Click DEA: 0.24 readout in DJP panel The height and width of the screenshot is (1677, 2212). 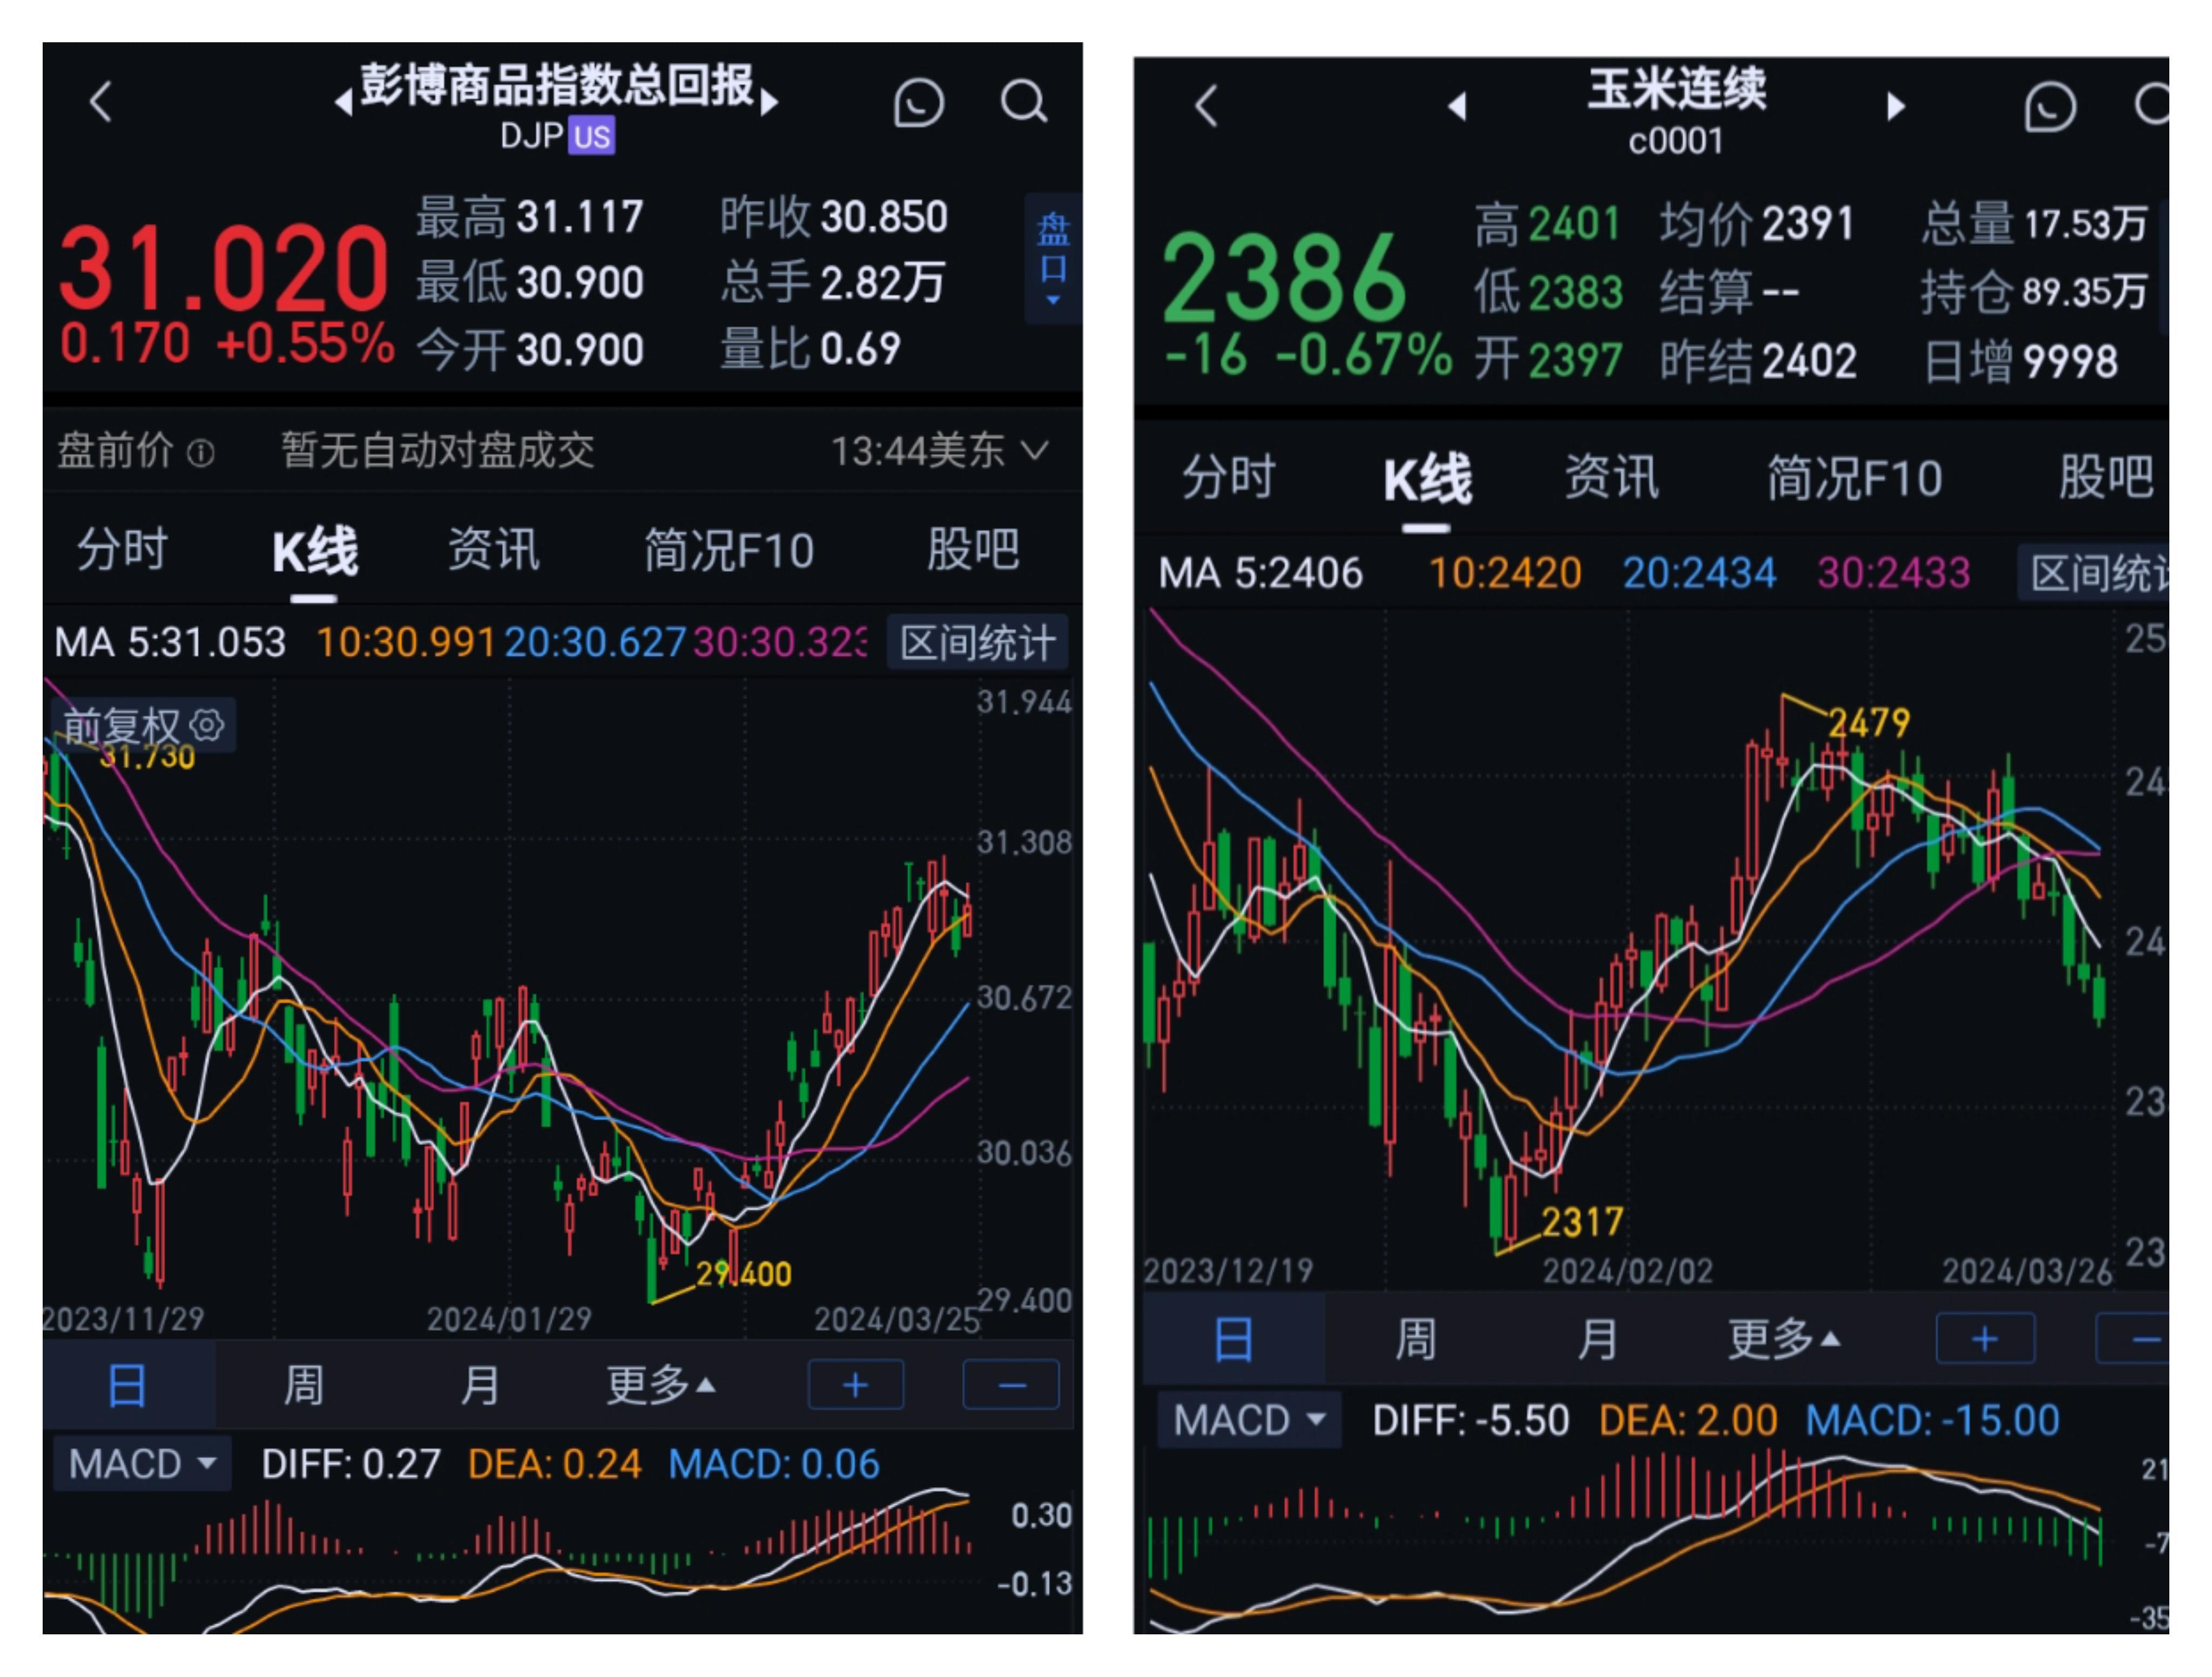(x=554, y=1464)
